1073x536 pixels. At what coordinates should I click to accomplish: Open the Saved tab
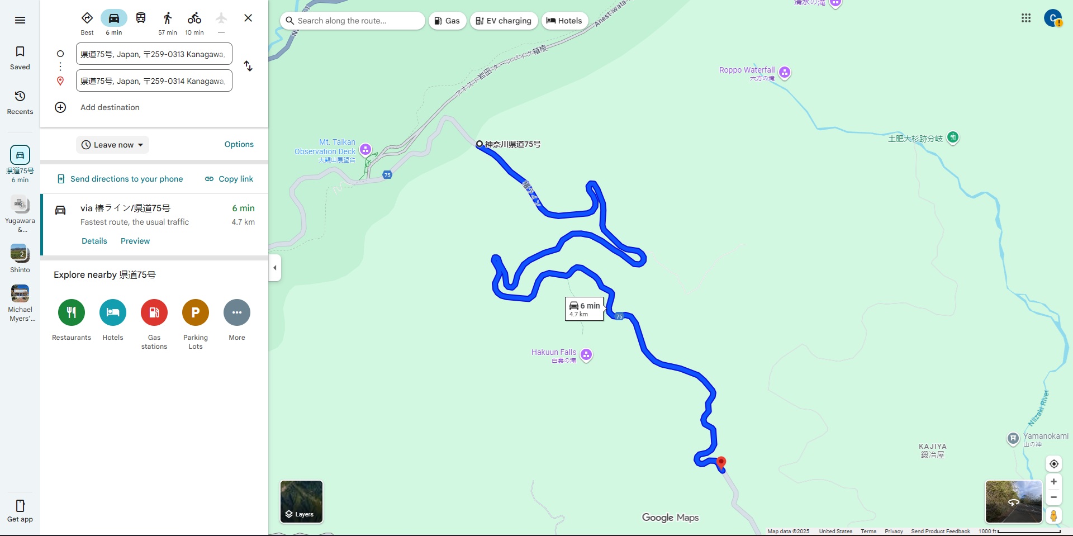pos(20,58)
